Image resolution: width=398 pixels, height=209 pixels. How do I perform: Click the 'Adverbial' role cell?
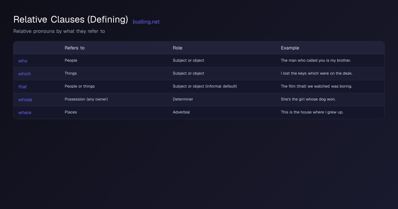(181, 112)
